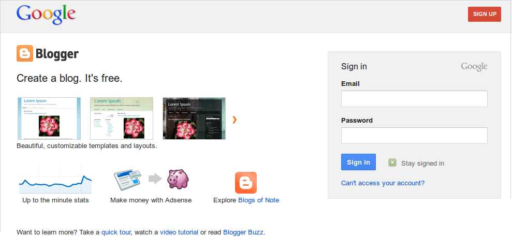
Task: Click the orange Blogs of Note icon
Action: pyautogui.click(x=246, y=183)
